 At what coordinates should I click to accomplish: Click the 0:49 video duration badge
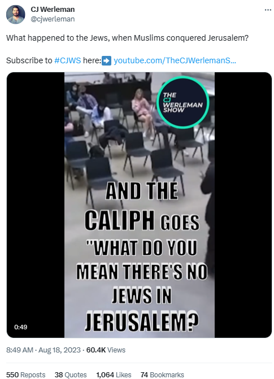(x=20, y=327)
